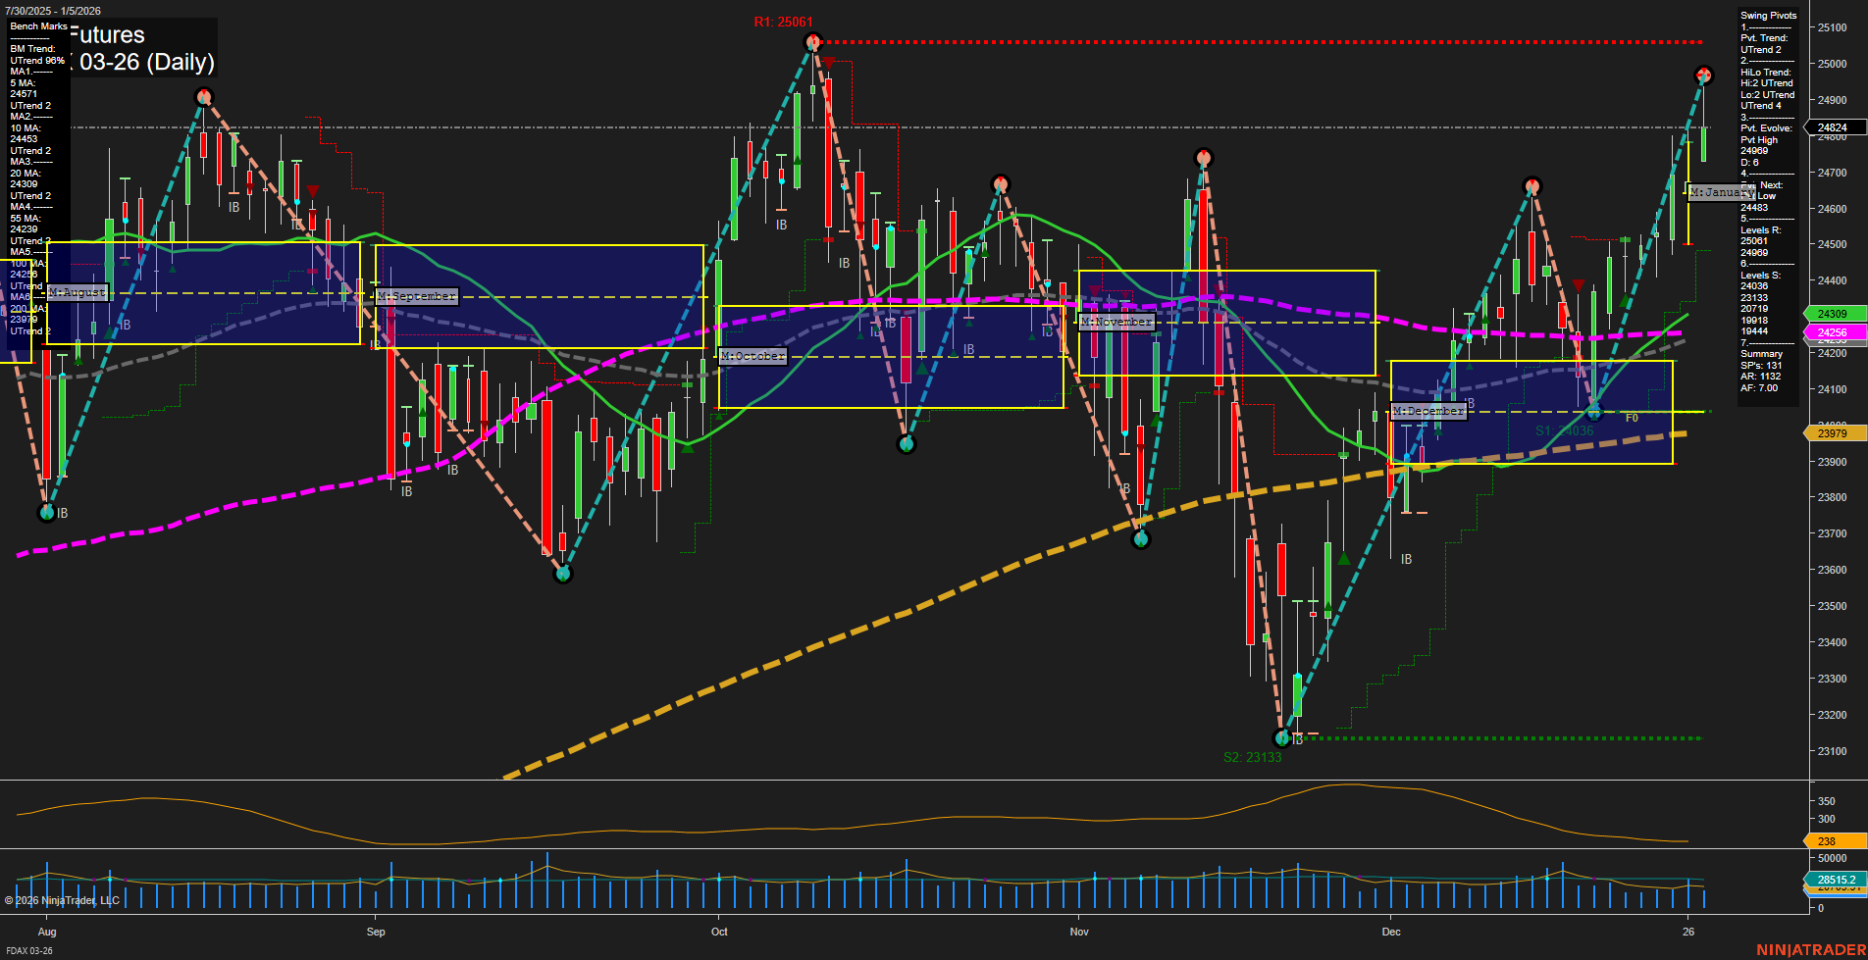Click the M:January month label
Screen dimensions: 1868x960
click(1722, 192)
